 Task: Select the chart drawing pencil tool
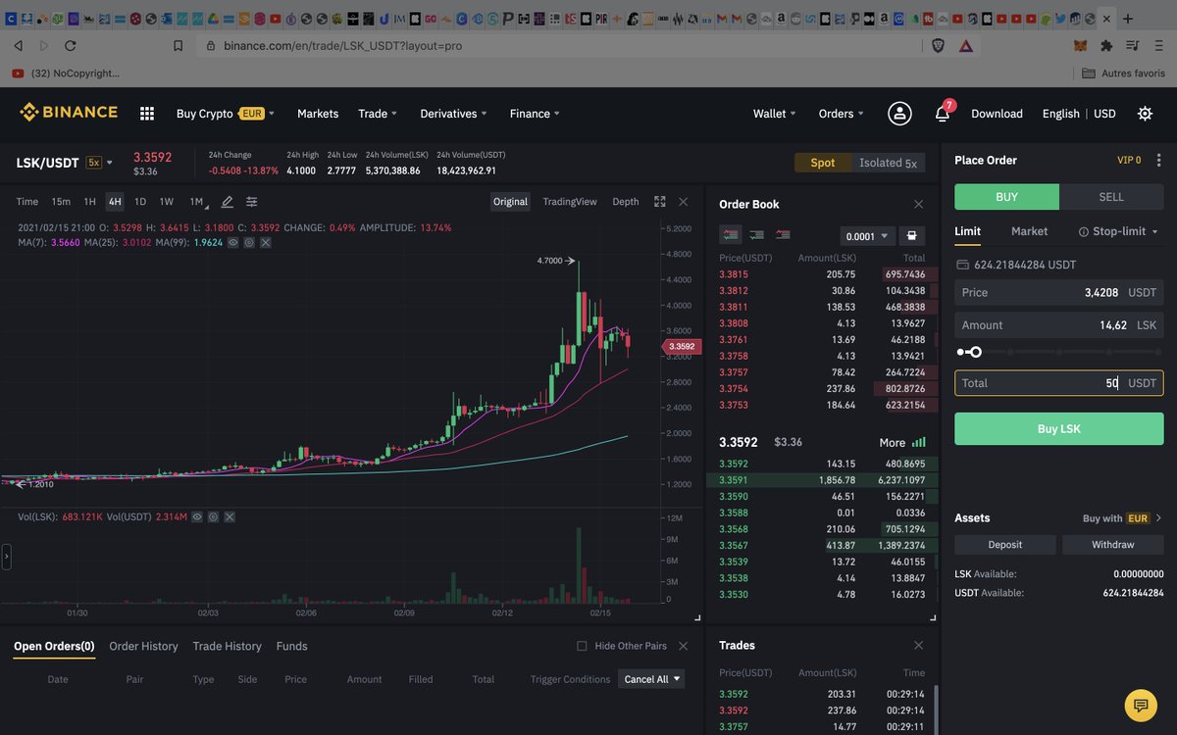[x=227, y=202]
